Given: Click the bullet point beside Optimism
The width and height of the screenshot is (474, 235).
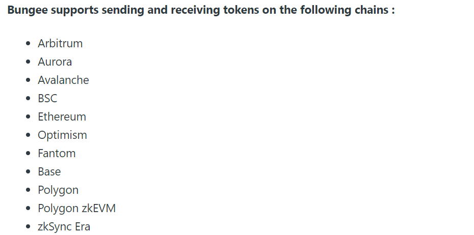Looking at the screenshot, I should [29, 135].
